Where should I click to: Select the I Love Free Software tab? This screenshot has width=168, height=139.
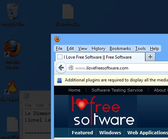coord(100,57)
